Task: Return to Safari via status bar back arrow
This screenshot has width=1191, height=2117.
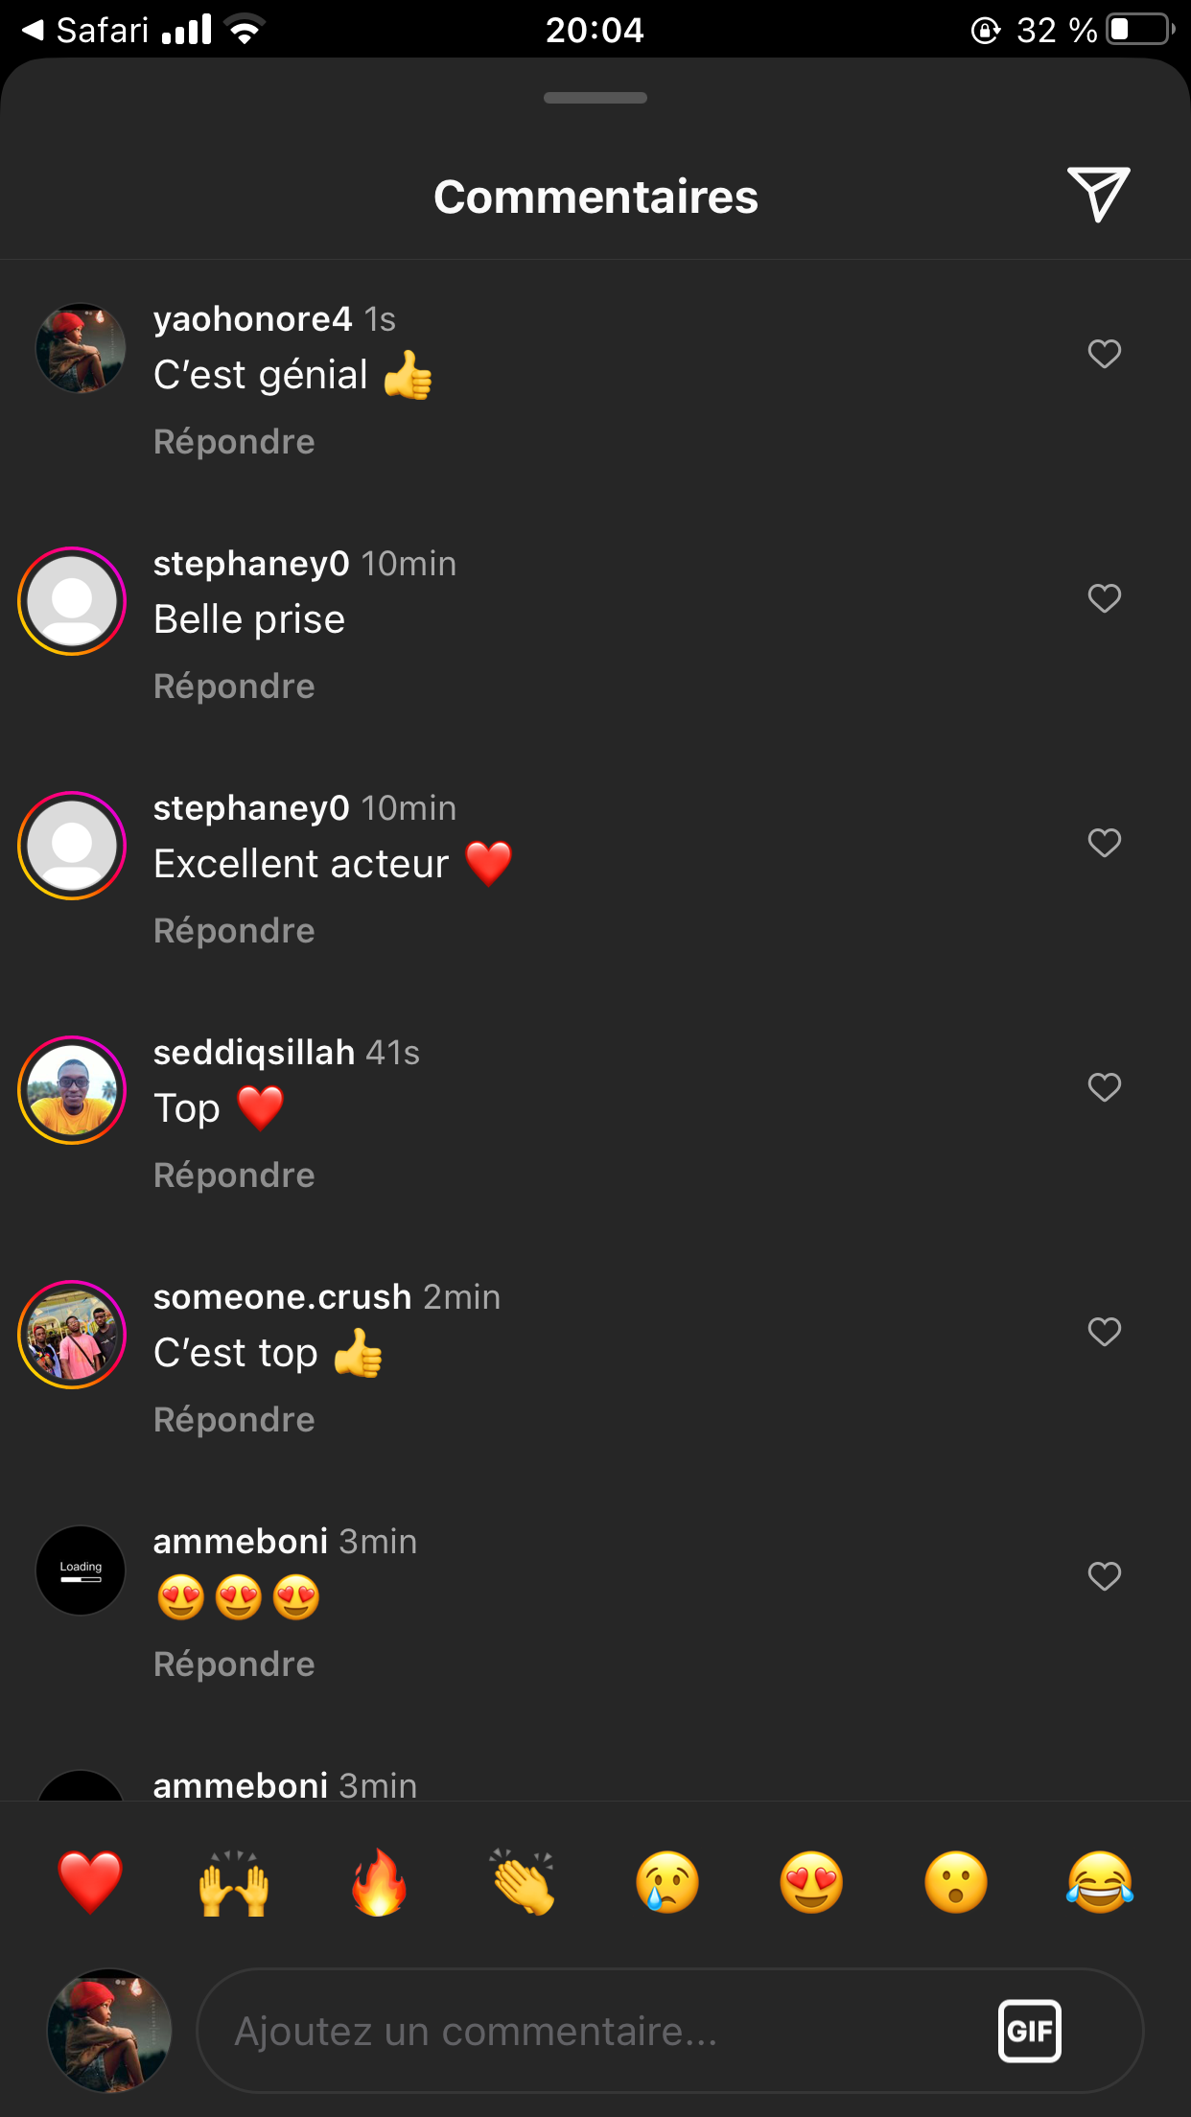Action: [33, 30]
